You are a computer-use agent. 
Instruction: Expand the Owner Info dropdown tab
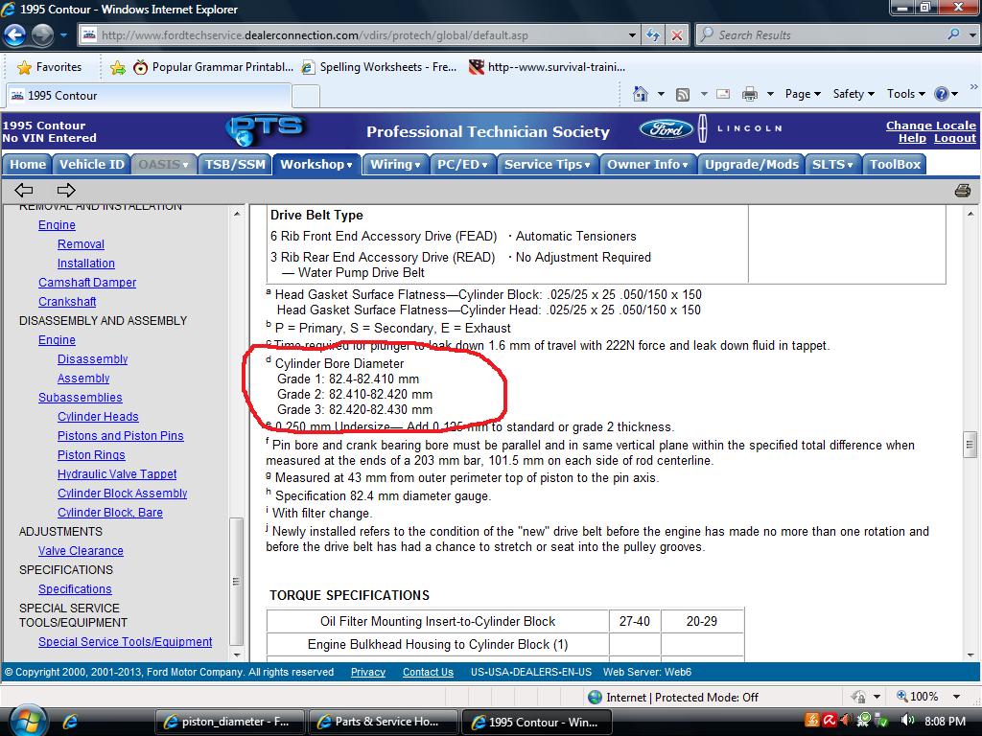point(647,164)
